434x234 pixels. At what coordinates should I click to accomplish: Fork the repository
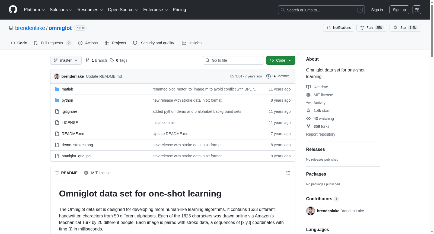pyautogui.click(x=372, y=28)
